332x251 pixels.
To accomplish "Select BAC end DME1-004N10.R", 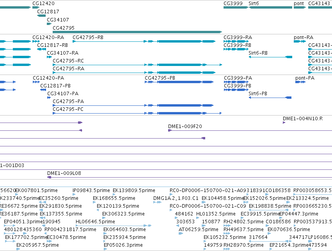I will point(303,119).
